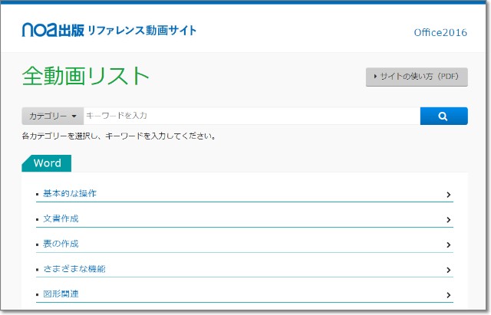Click the small triangle on the PDF button
Image resolution: width=491 pixels, height=315 pixels.
click(x=375, y=77)
